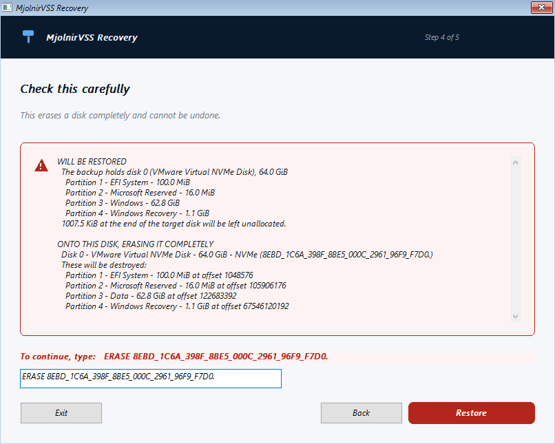Click the red 'ERASE 8EBD_1C6A...' instruction phrase
Viewport: 555px width, 444px height.
[x=216, y=357]
